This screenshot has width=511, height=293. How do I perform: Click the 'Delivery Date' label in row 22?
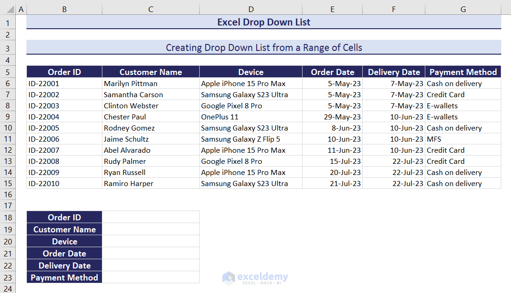(64, 265)
